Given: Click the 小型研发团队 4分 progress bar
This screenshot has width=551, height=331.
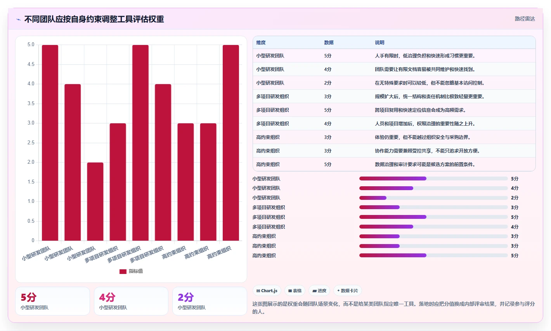Looking at the screenshot, I should pos(433,188).
